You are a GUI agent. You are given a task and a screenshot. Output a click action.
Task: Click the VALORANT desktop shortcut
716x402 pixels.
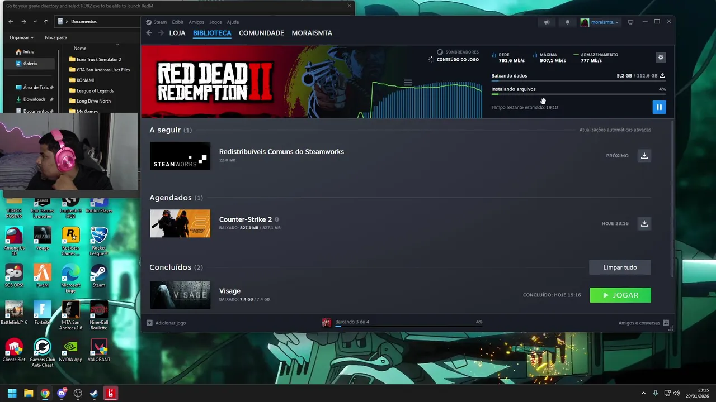[99, 351]
